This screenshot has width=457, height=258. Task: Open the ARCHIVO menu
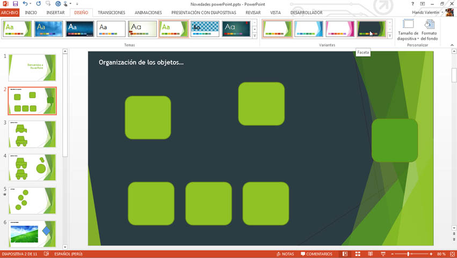[10, 12]
